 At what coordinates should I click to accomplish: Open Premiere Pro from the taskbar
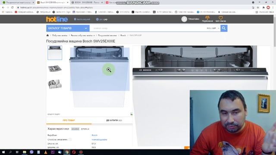point(53,152)
